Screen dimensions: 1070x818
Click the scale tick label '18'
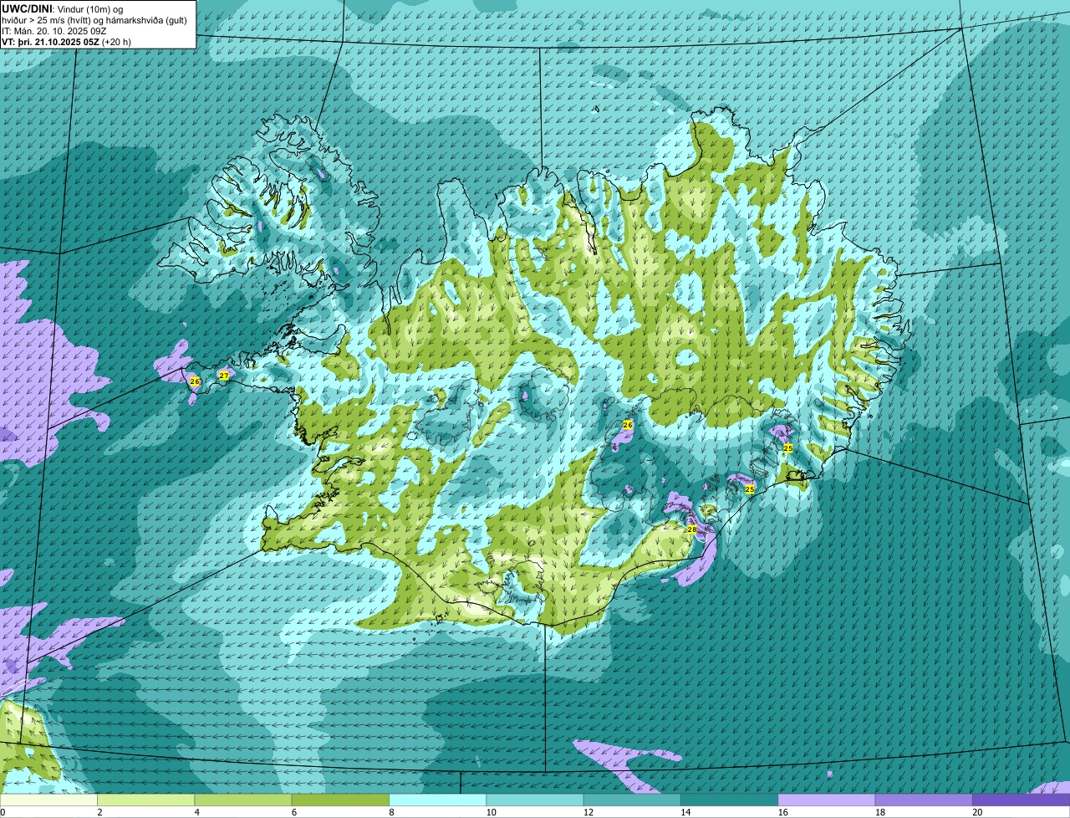879,812
